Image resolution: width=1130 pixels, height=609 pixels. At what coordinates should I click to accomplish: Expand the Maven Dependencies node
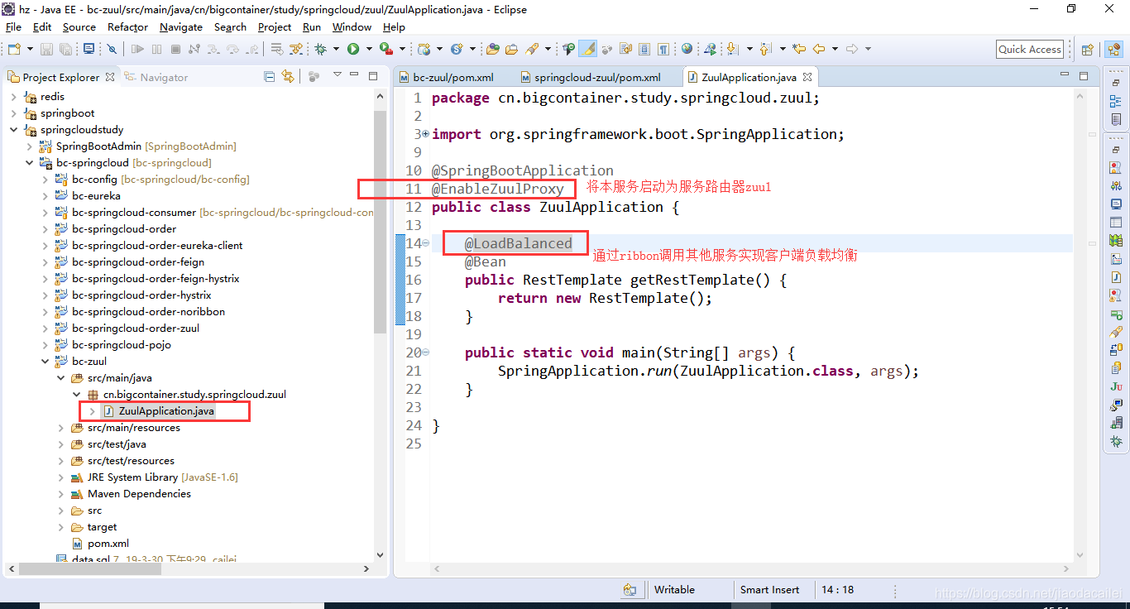(x=60, y=494)
